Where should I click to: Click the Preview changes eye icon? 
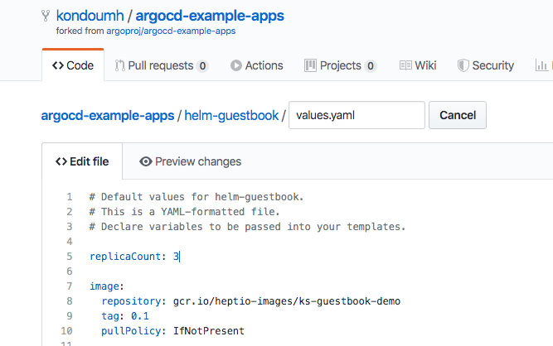[x=146, y=161]
